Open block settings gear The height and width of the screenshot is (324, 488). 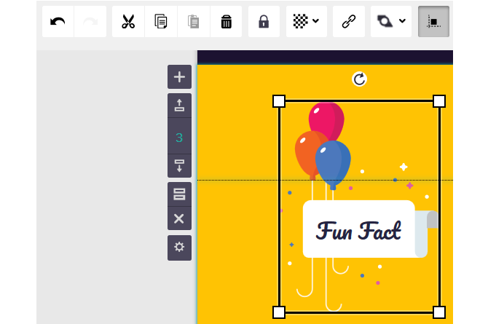180,248
